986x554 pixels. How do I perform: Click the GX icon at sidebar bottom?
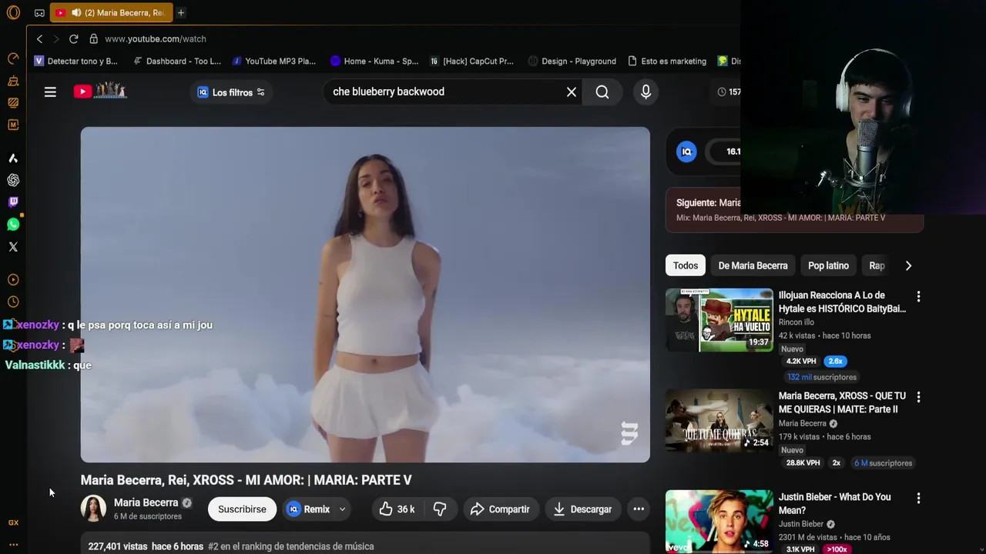pyautogui.click(x=13, y=522)
